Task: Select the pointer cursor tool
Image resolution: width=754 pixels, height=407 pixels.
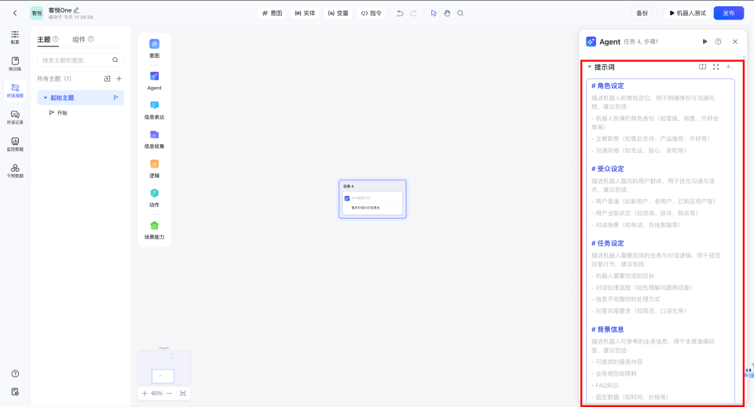Action: tap(434, 13)
